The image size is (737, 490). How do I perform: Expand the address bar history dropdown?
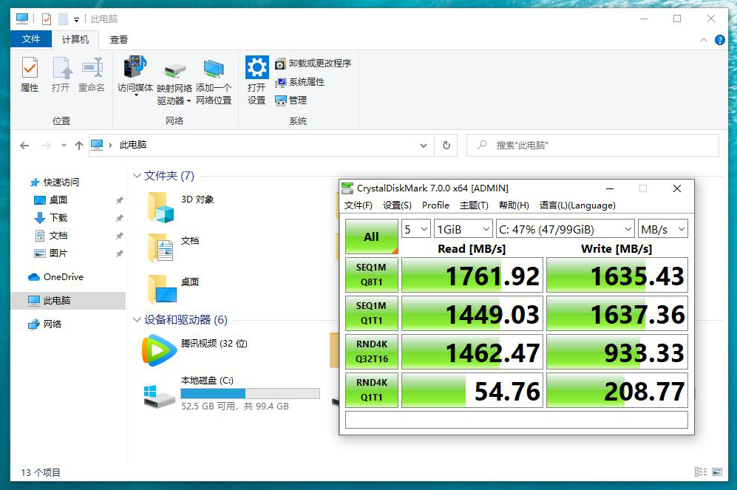[x=424, y=146]
